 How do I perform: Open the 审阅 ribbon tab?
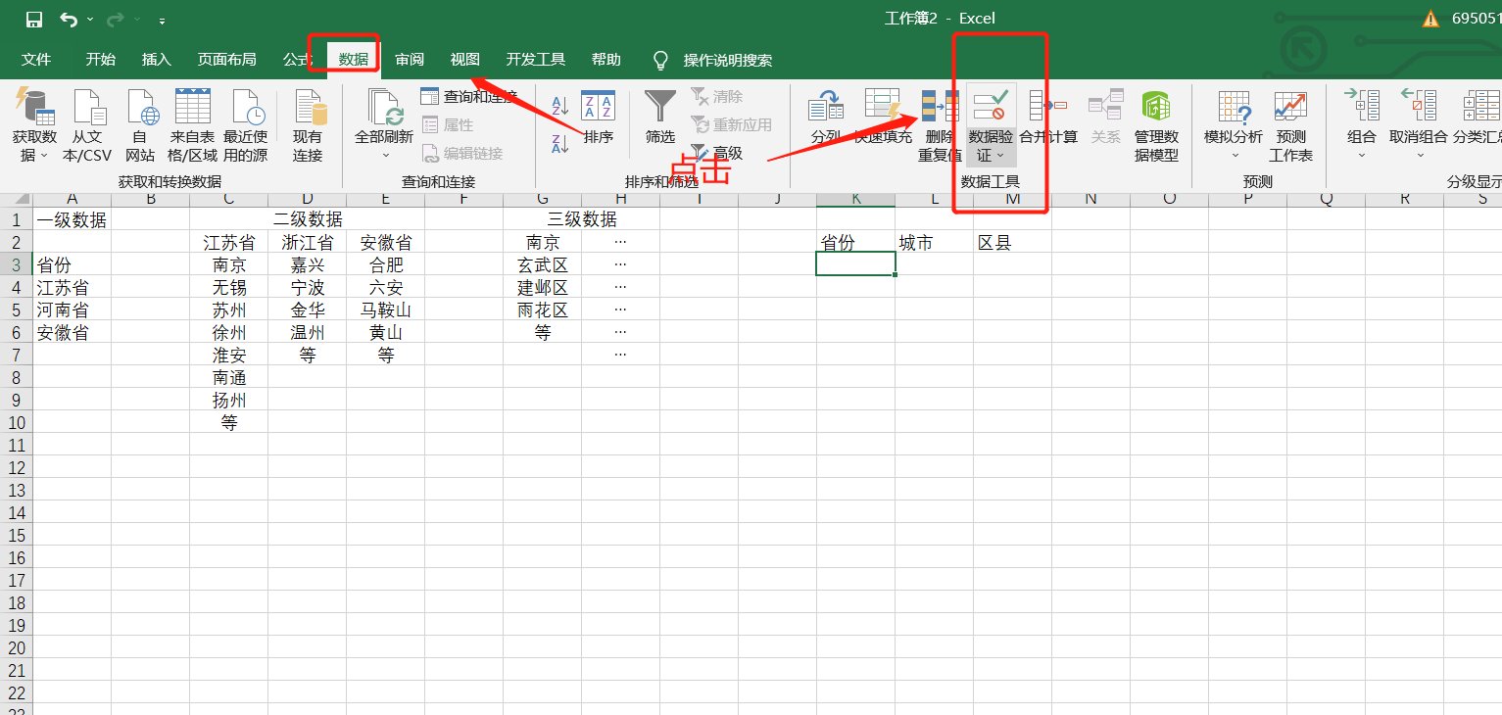tap(409, 59)
